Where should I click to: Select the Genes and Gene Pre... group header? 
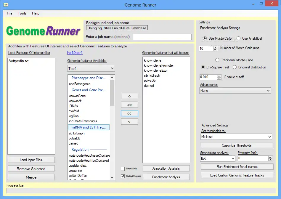[89, 90]
